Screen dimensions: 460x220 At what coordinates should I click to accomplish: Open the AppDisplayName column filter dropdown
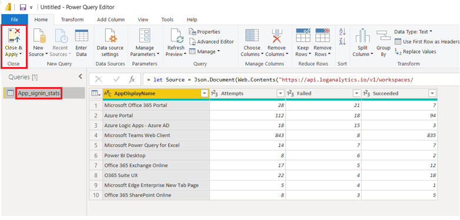point(205,94)
